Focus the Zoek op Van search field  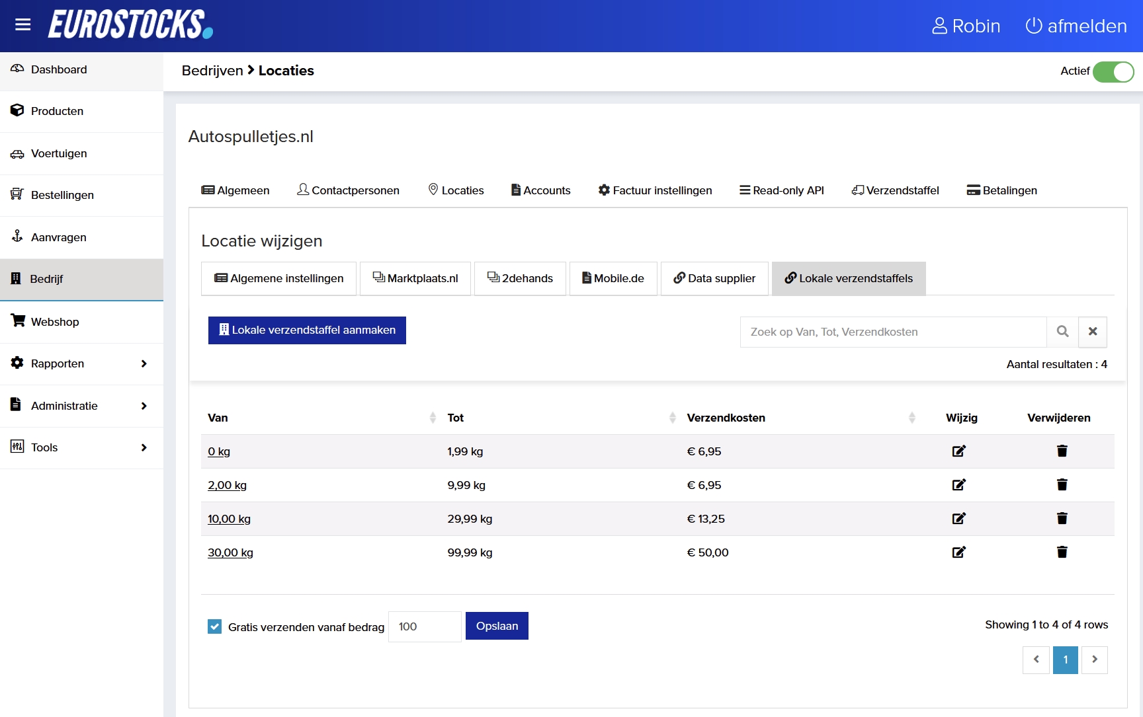pyautogui.click(x=893, y=332)
